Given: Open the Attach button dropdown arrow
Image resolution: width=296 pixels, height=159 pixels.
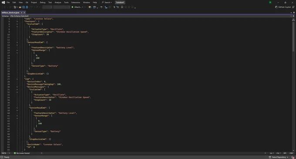Looking at the screenshot, I should coord(83,7).
